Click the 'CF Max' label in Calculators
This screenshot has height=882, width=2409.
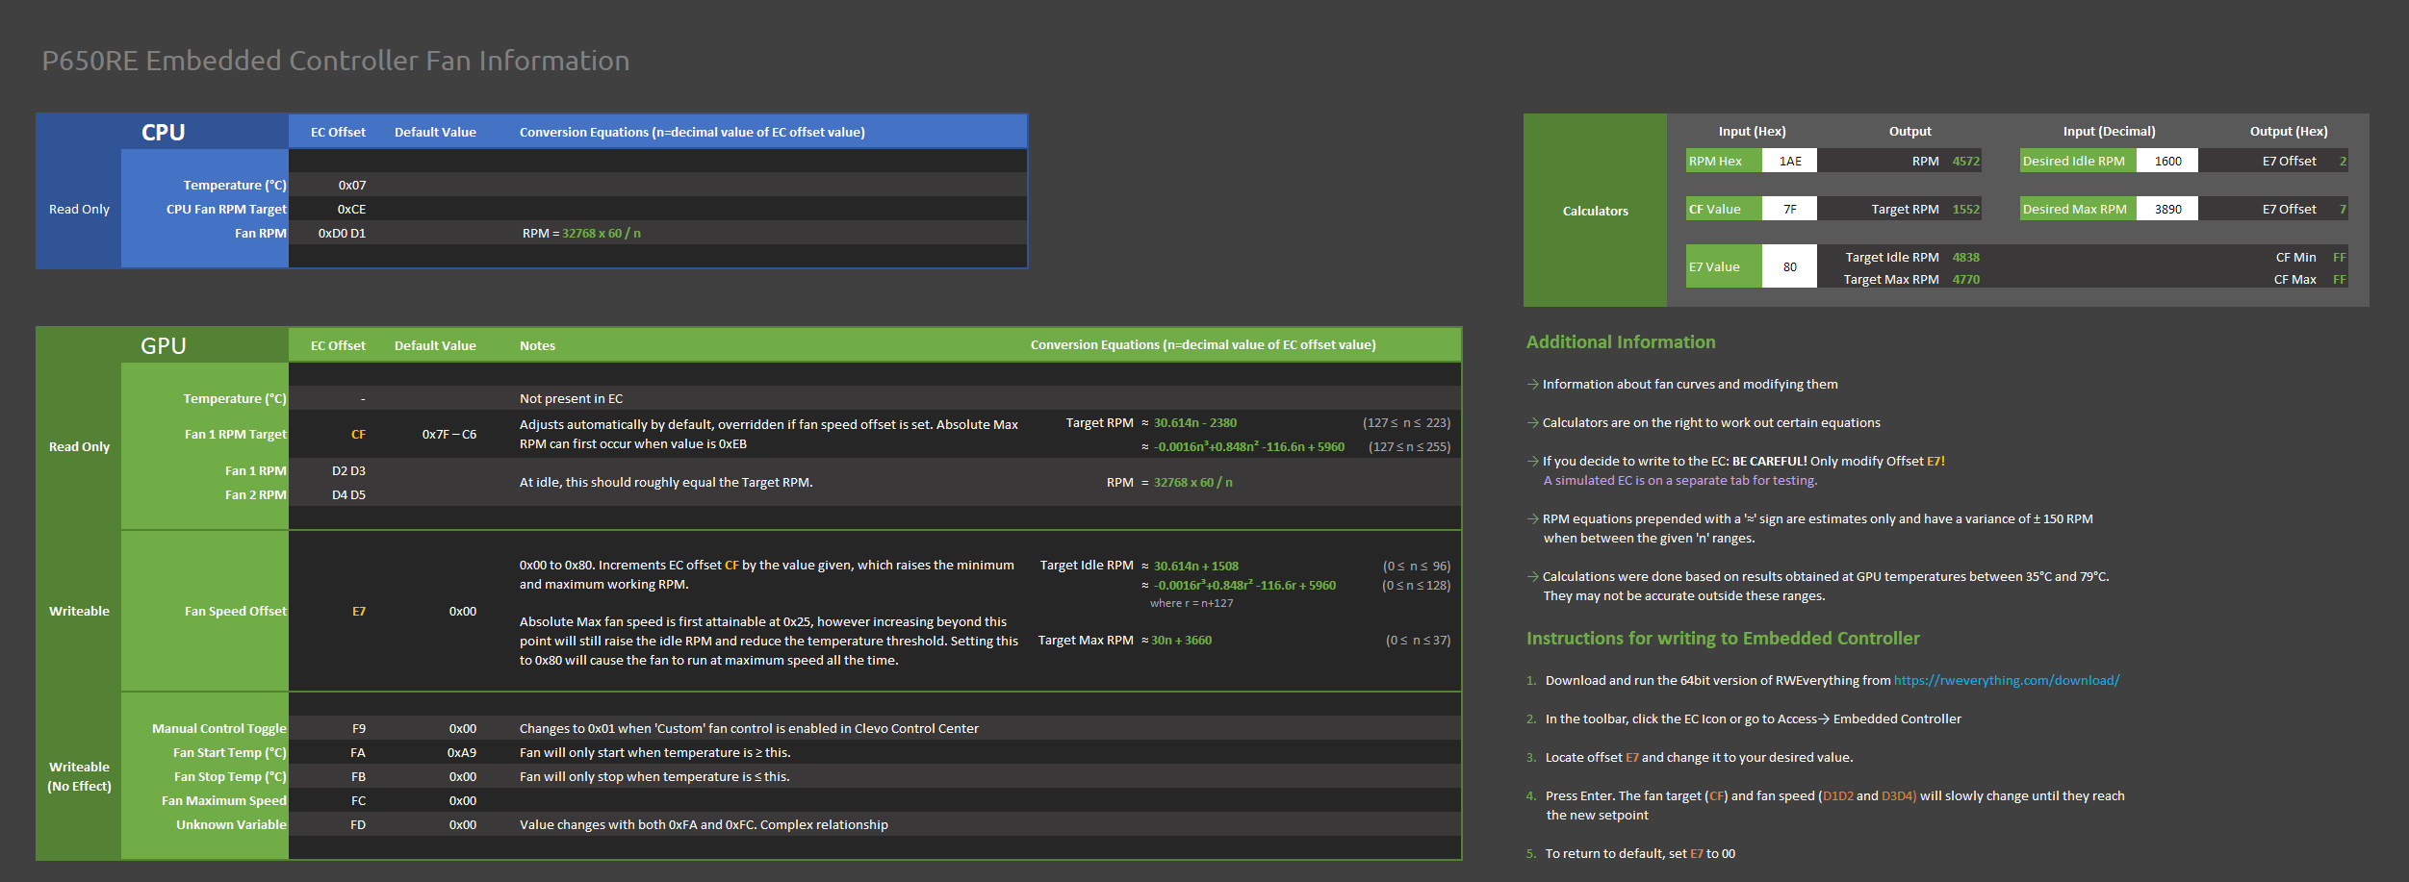[2294, 279]
